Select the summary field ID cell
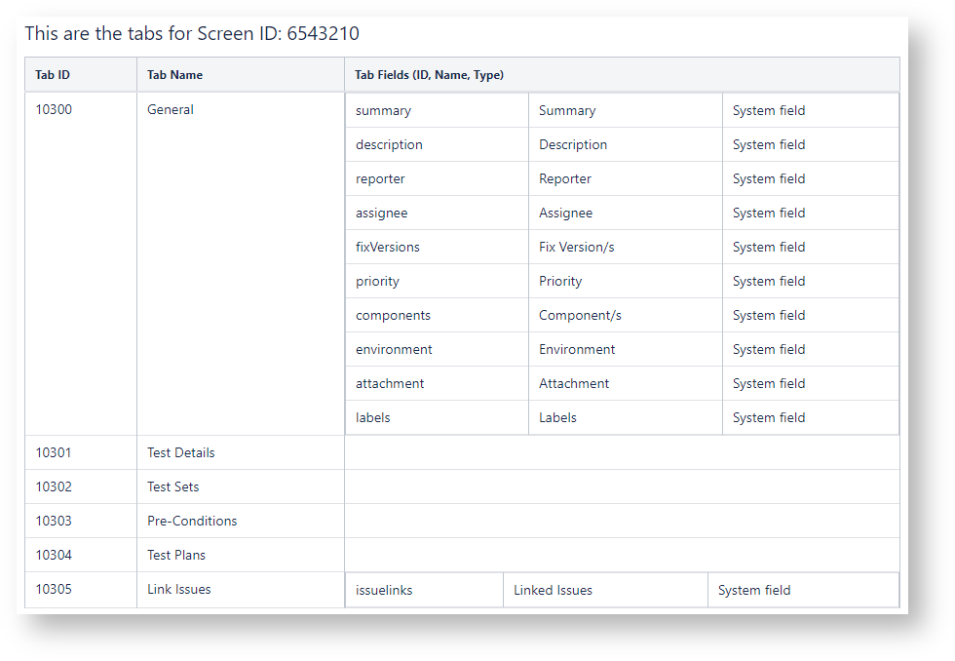The height and width of the screenshot is (661, 955). click(383, 111)
